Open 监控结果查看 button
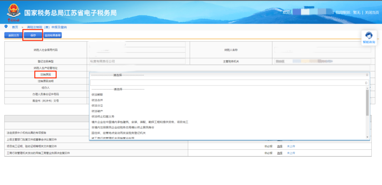This screenshot has width=382, height=185. pyautogui.click(x=53, y=36)
